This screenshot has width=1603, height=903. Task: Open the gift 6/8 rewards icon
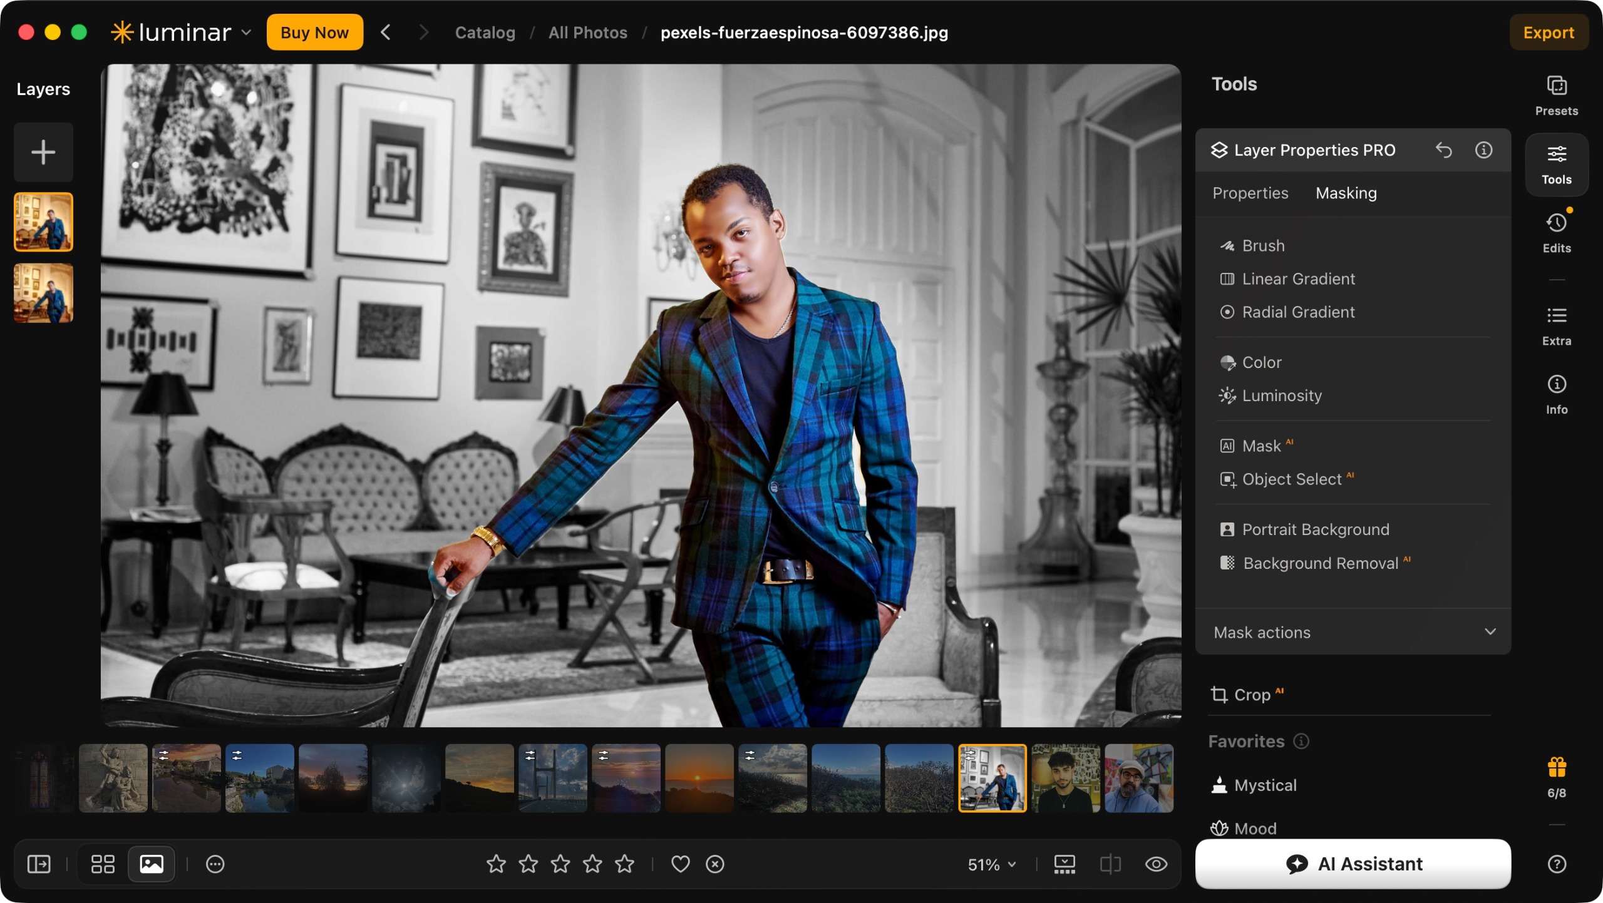(1556, 777)
